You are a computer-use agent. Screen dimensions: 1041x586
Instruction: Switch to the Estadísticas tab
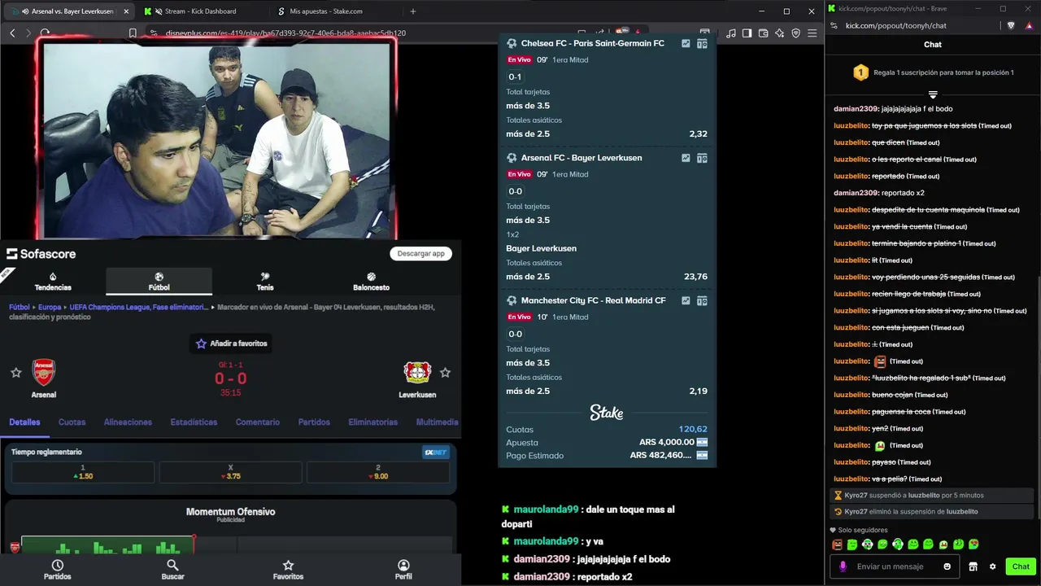(194, 422)
